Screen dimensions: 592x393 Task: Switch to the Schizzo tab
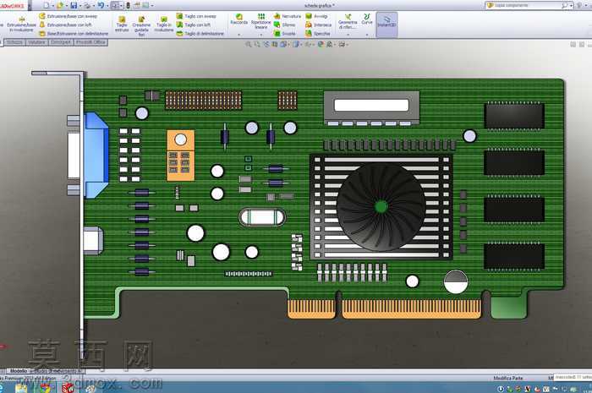click(14, 42)
